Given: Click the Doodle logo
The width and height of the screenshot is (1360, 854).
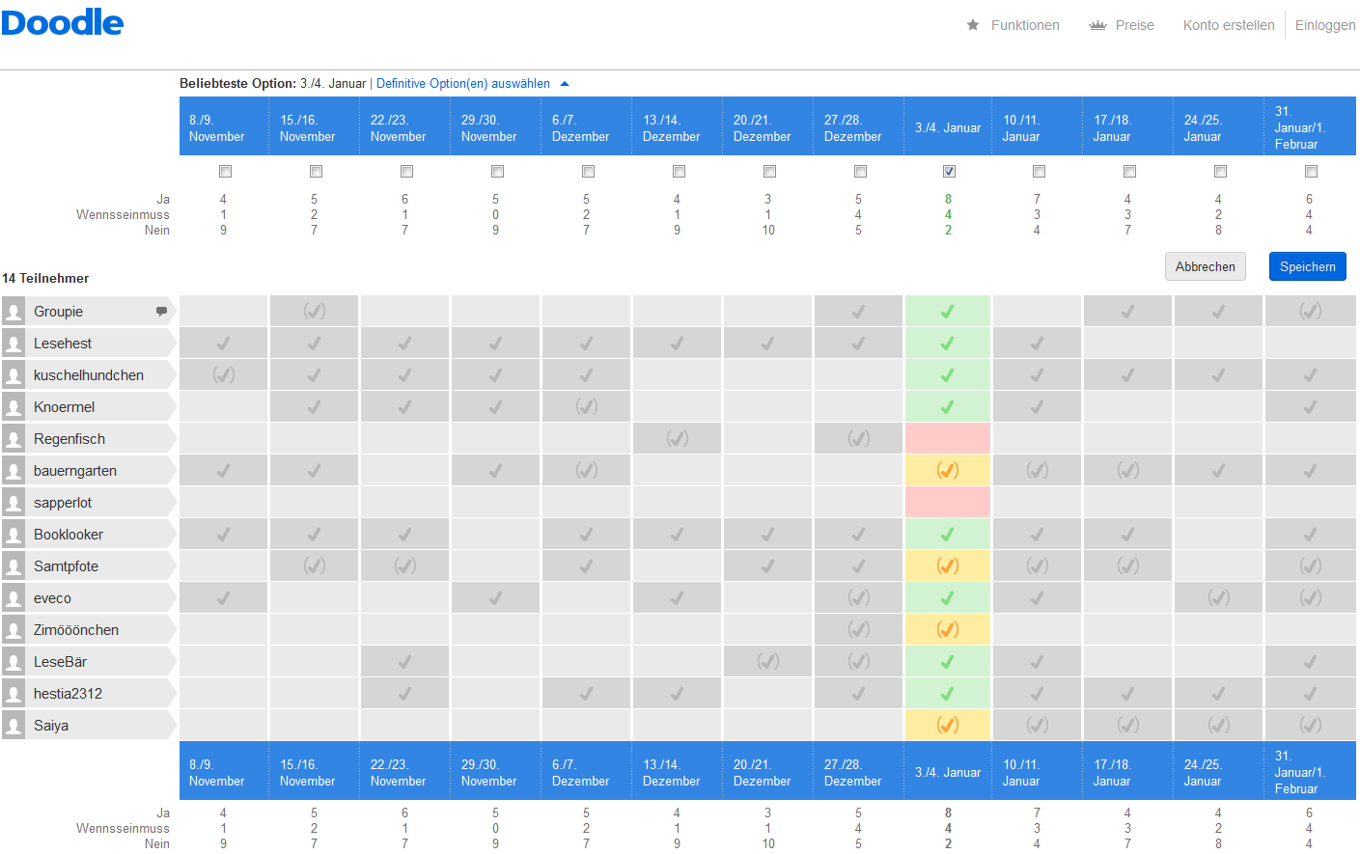Looking at the screenshot, I should click(63, 22).
